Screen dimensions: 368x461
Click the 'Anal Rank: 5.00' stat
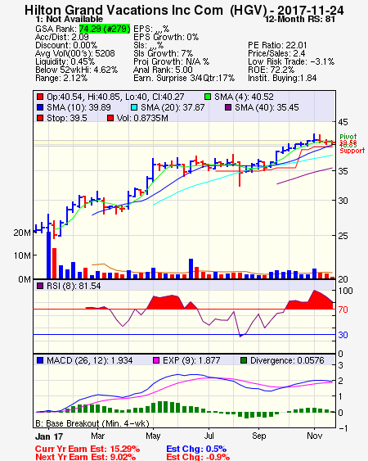(x=163, y=70)
